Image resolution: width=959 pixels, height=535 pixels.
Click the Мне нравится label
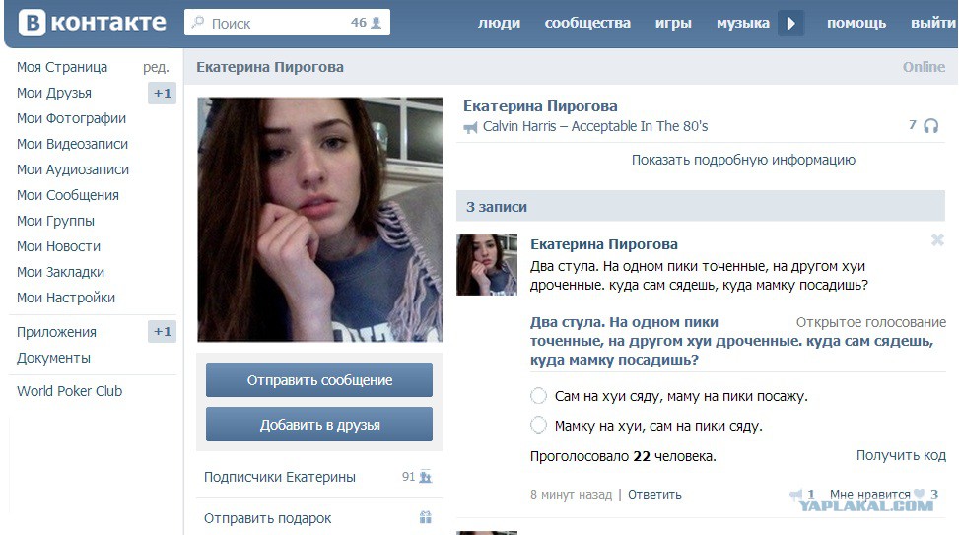pyautogui.click(x=869, y=494)
